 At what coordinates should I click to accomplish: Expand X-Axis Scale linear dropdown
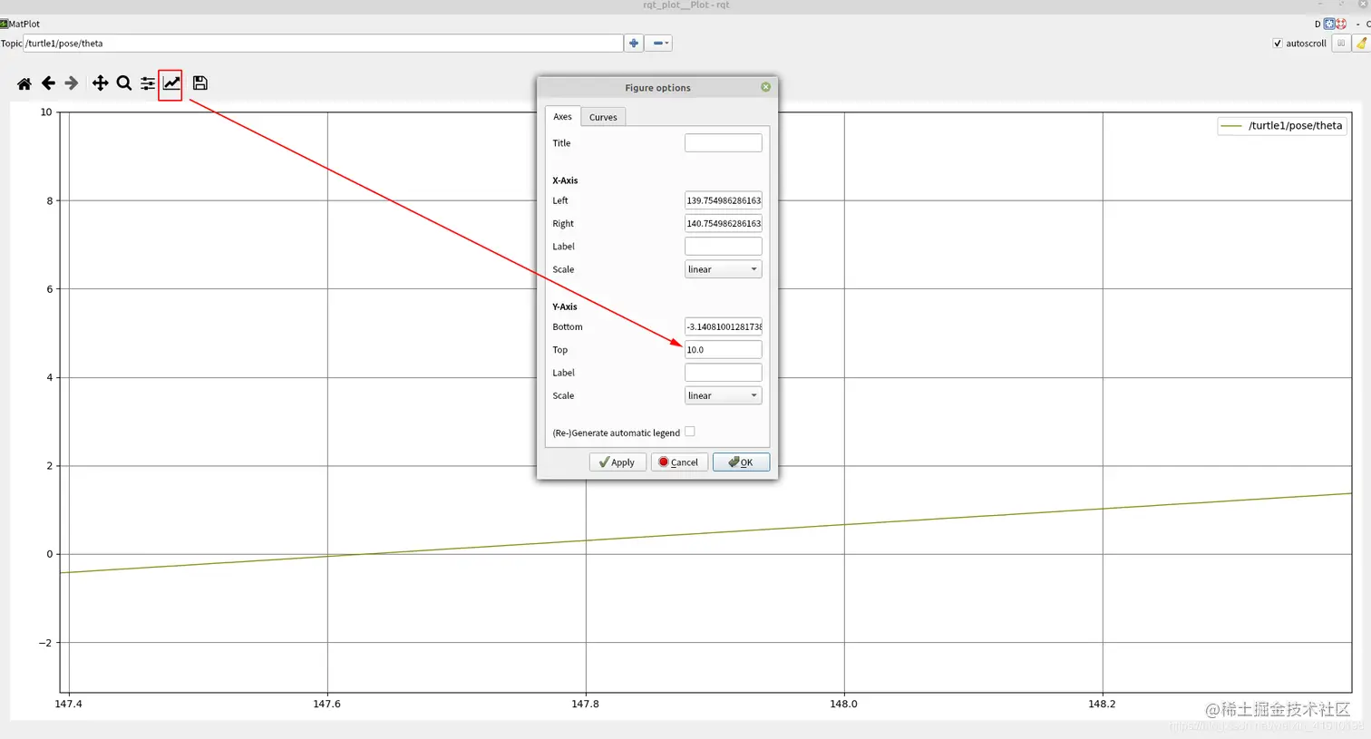point(723,269)
